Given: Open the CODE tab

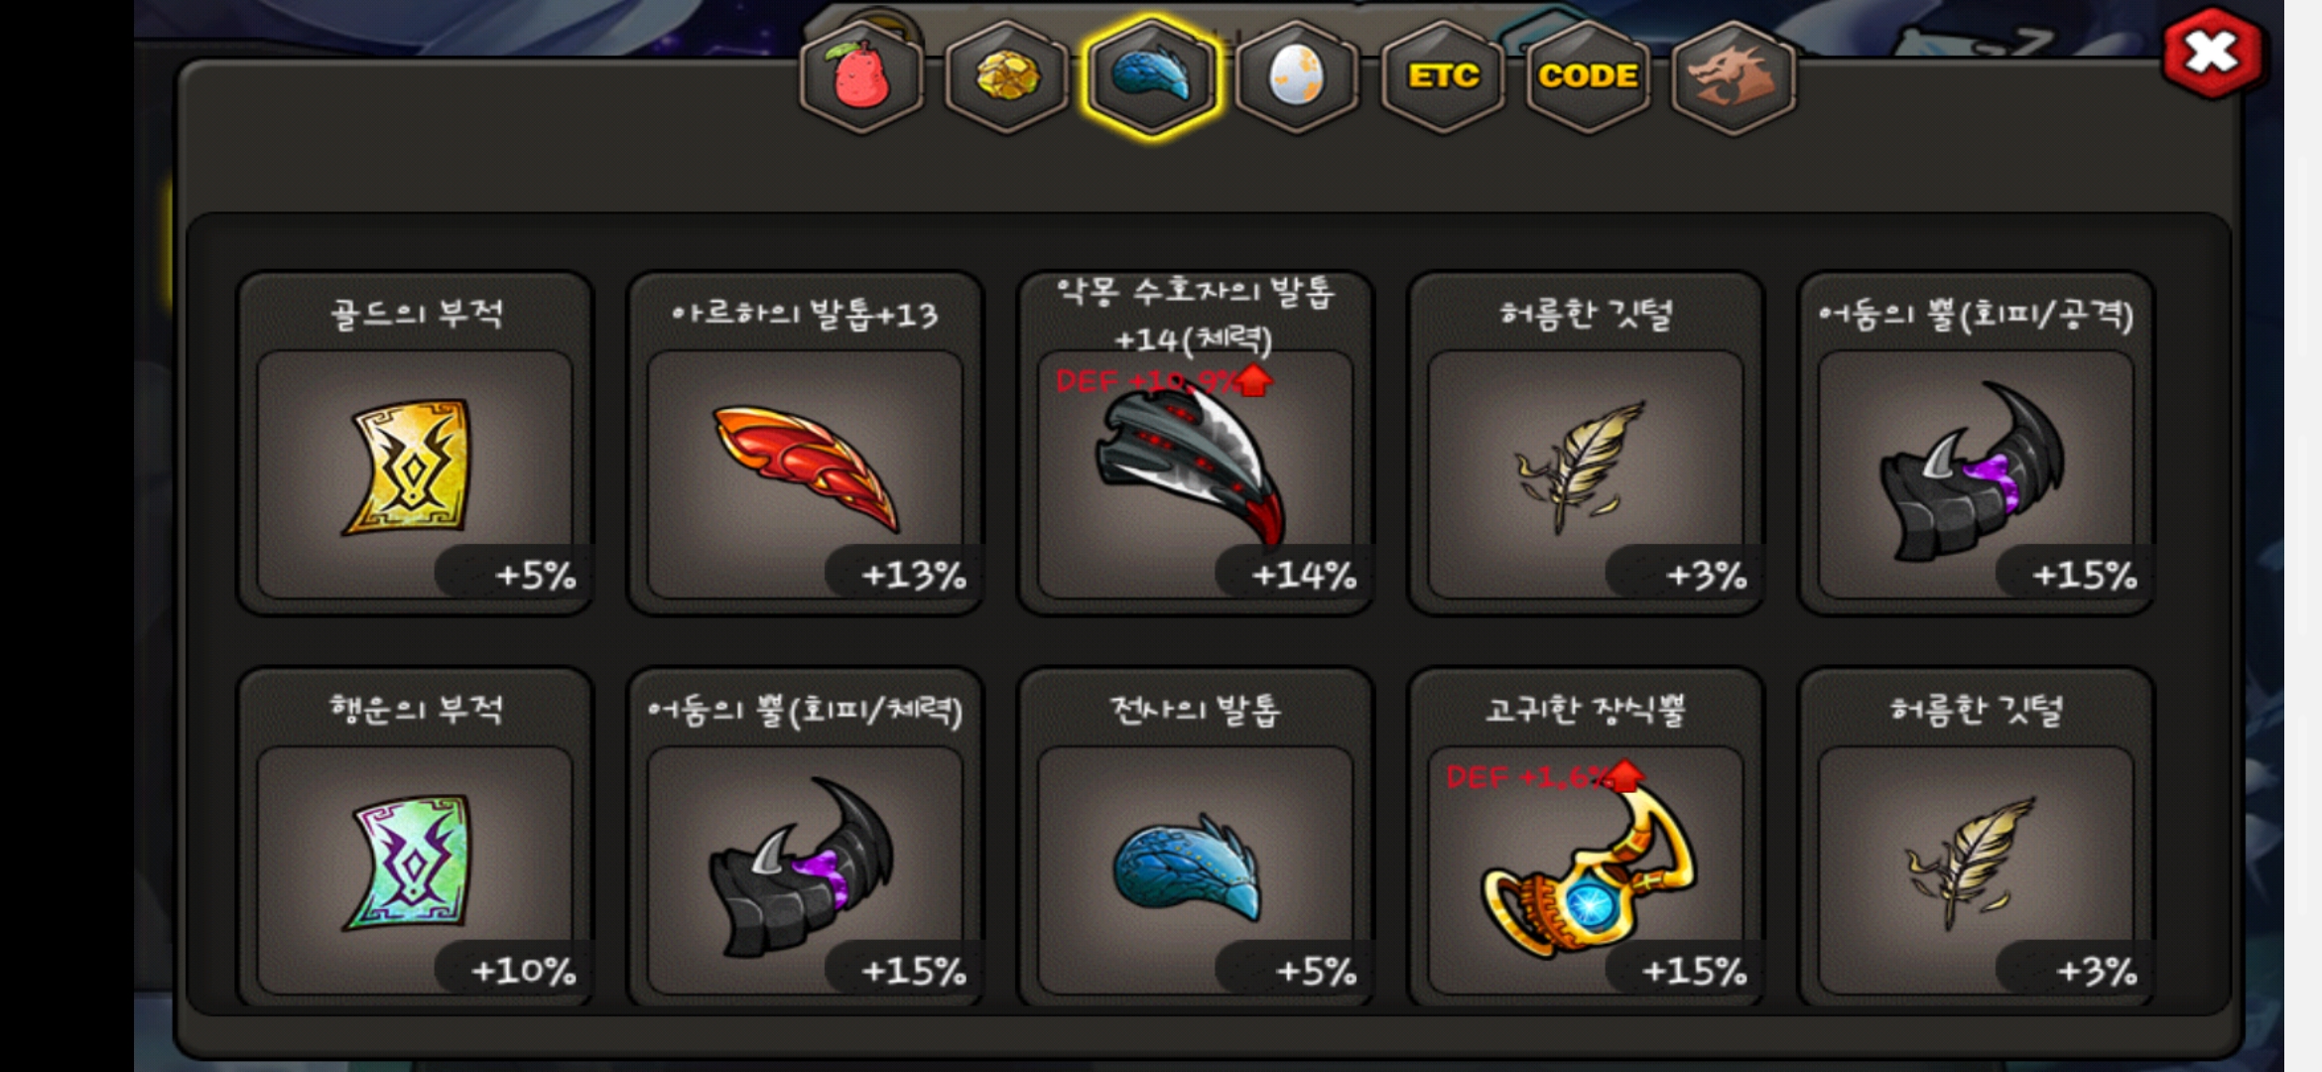Looking at the screenshot, I should [1588, 76].
